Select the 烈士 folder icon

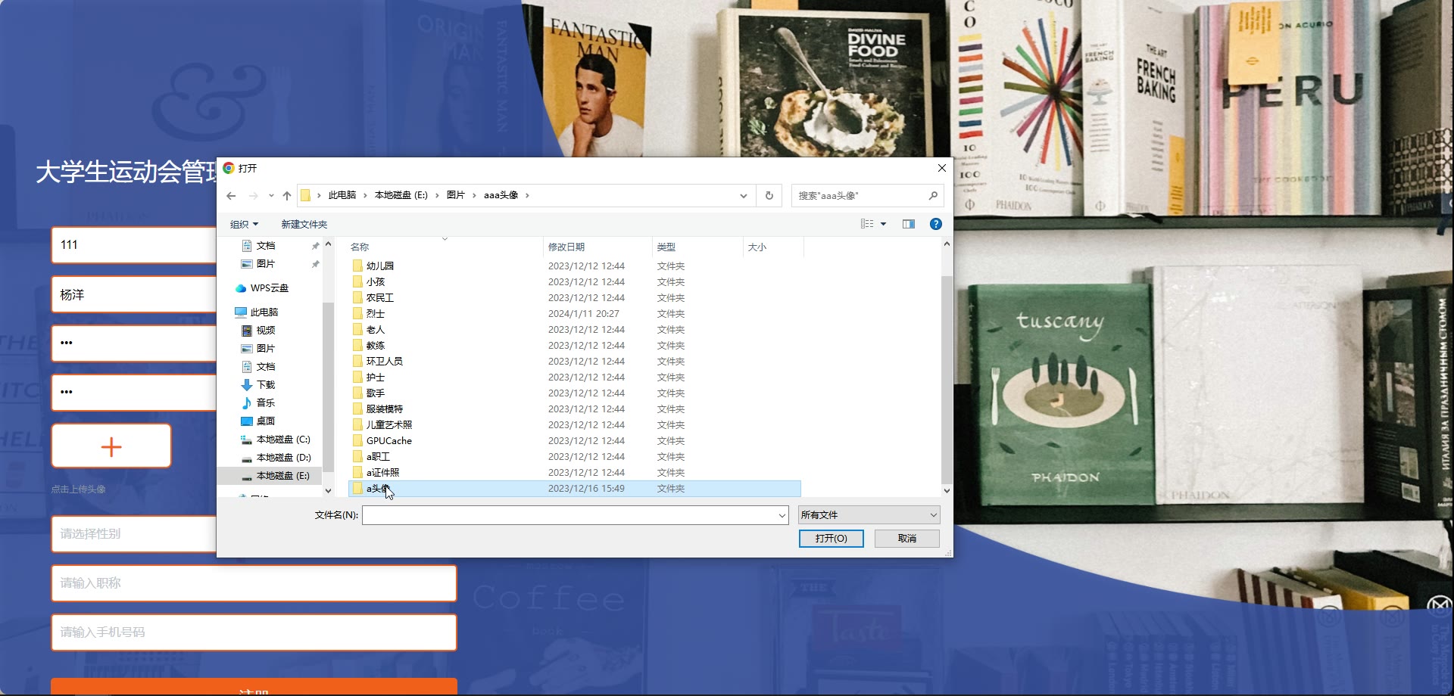[x=357, y=313]
